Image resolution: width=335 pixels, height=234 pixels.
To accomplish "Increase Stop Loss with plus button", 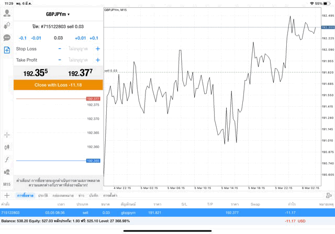I will (x=97, y=49).
